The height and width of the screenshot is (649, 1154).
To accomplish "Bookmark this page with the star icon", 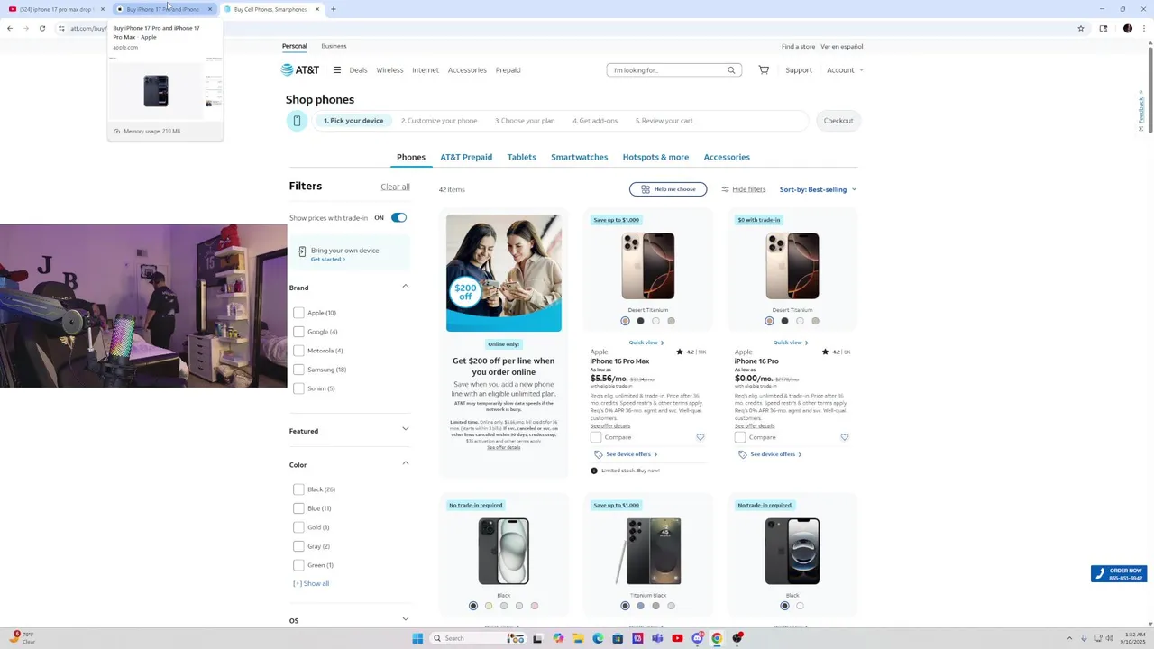I will coord(1081,28).
